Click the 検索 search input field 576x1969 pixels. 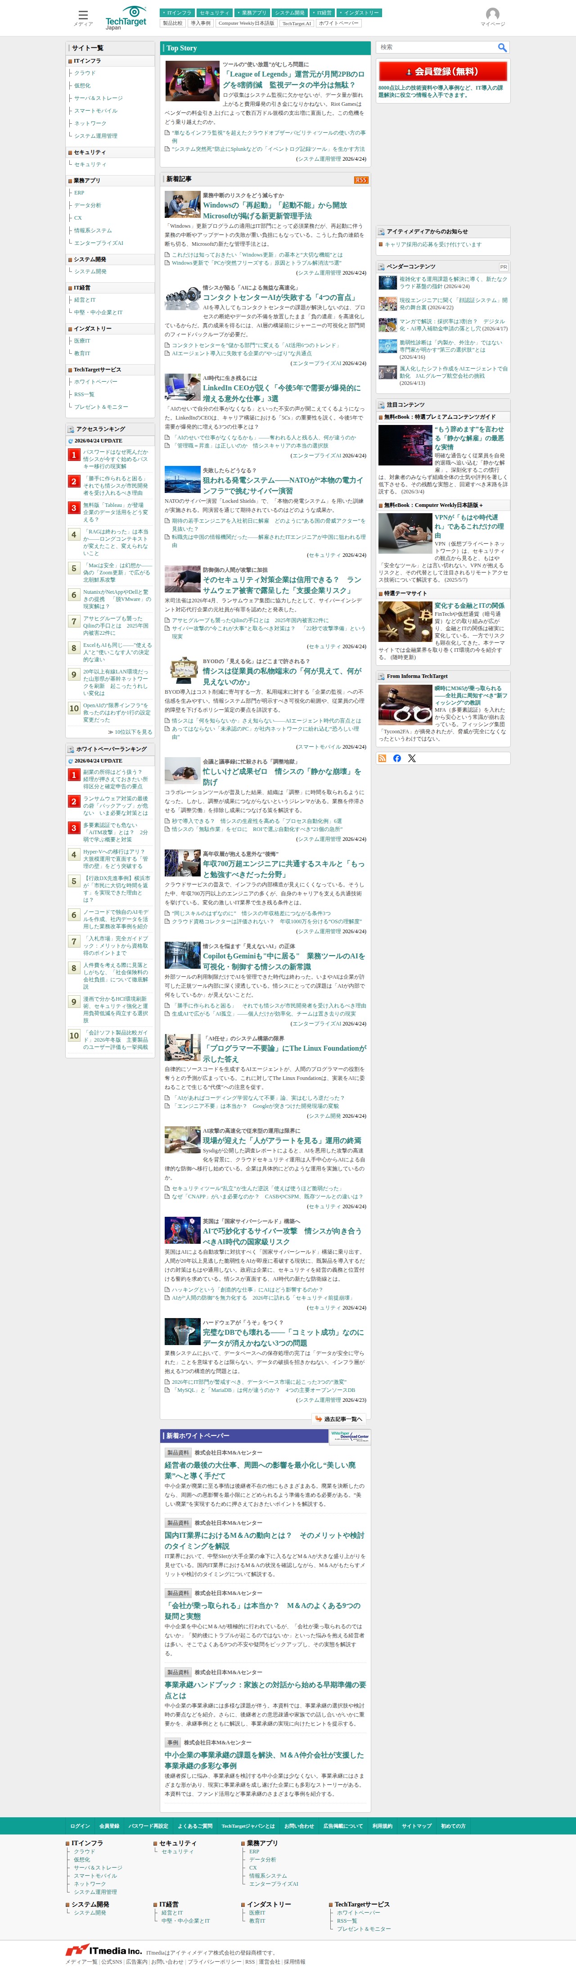[437, 47]
